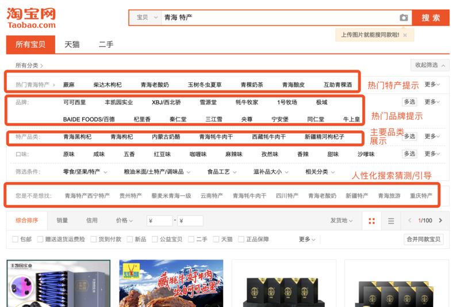Filter by 玉树冬虫夏草 specialty
The image size is (460, 307).
(205, 85)
